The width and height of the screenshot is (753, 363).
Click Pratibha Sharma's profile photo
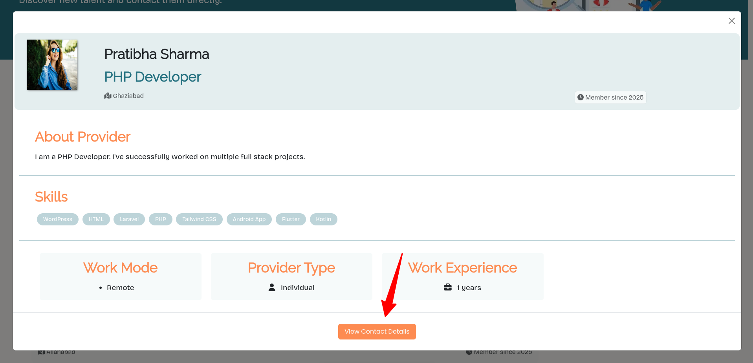(x=52, y=65)
